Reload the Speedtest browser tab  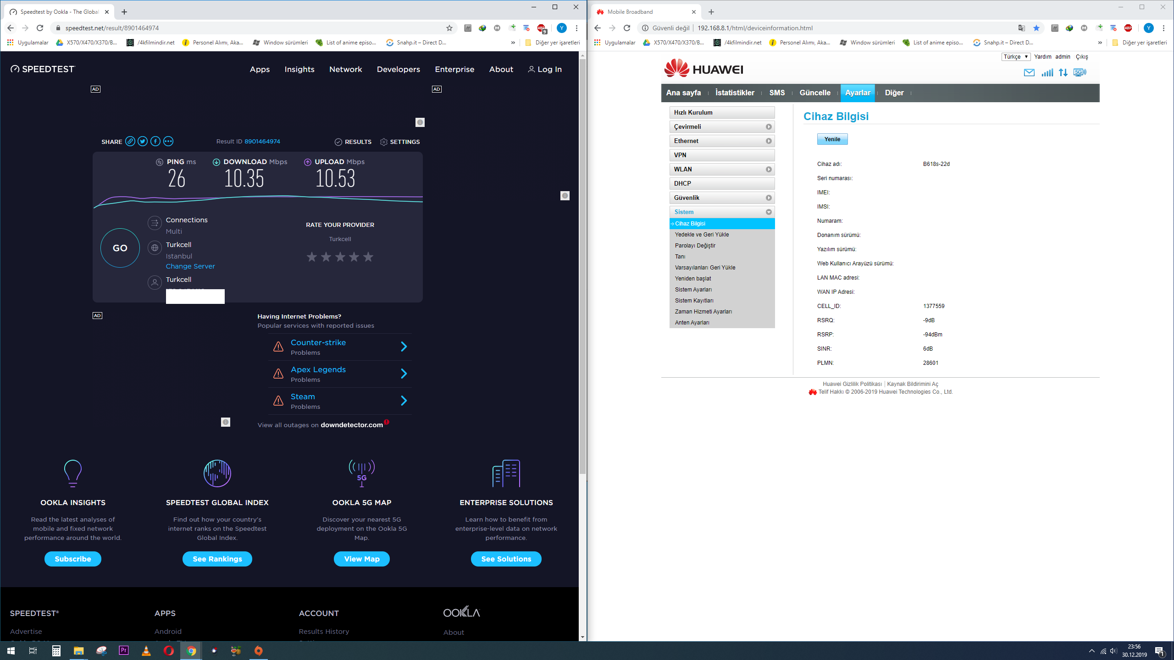(x=40, y=28)
